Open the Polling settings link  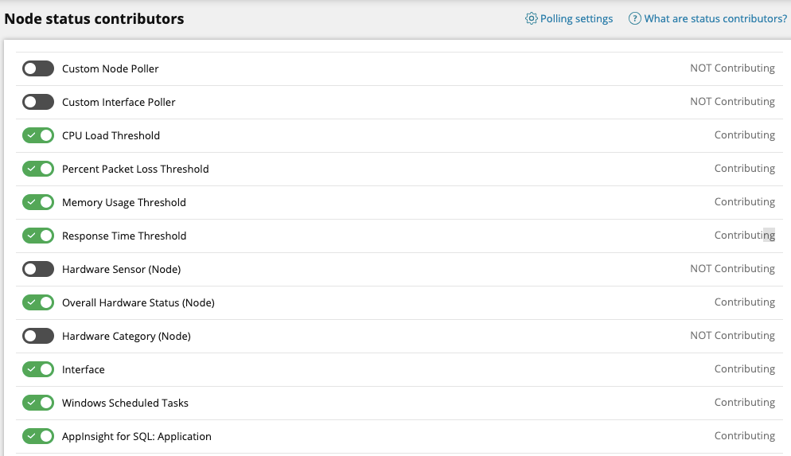pyautogui.click(x=576, y=18)
